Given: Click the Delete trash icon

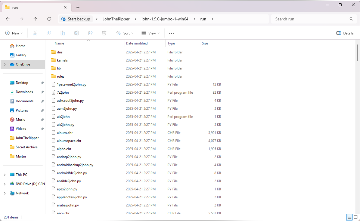Looking at the screenshot, I should pyautogui.click(x=104, y=33).
